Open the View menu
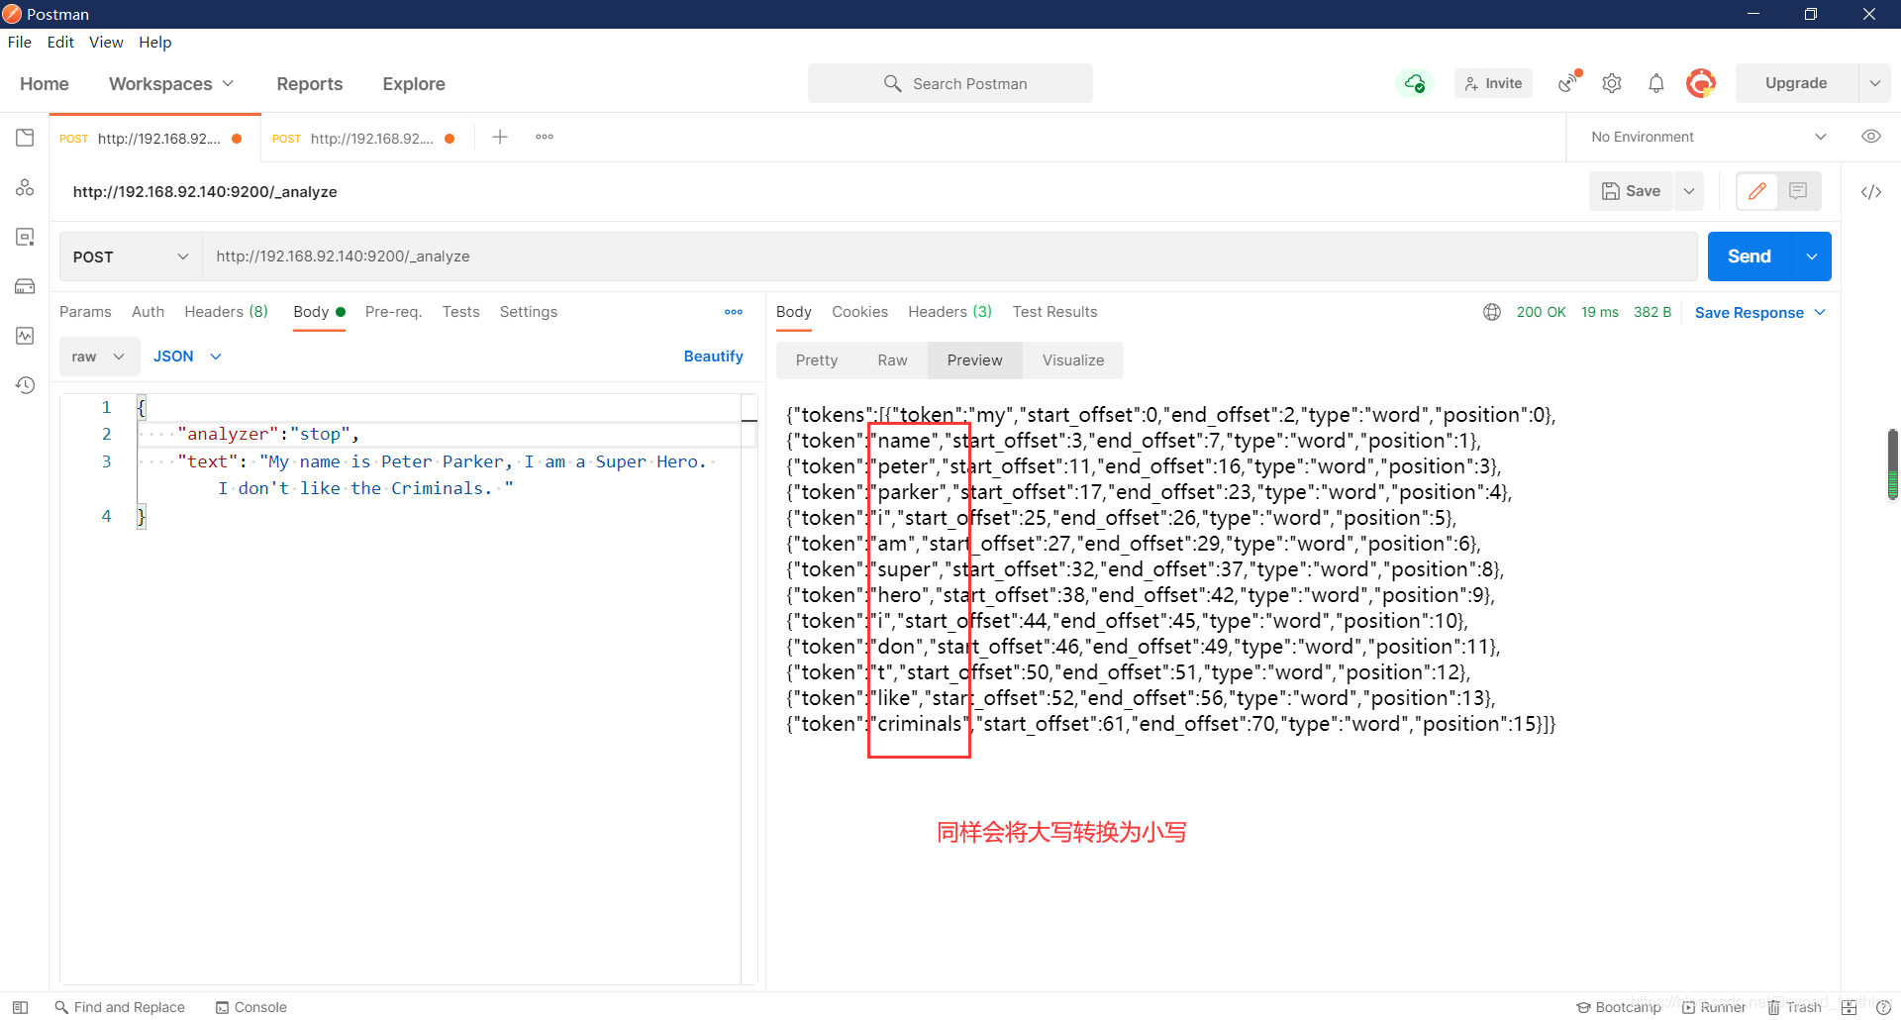 point(106,42)
